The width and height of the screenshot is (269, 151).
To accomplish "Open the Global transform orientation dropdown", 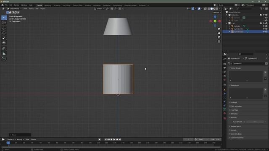I will tap(99, 9).
